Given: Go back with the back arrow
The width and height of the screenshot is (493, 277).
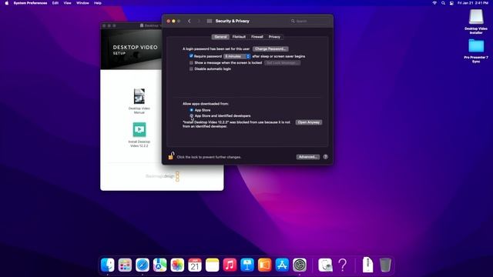Looking at the screenshot, I should (x=189, y=21).
